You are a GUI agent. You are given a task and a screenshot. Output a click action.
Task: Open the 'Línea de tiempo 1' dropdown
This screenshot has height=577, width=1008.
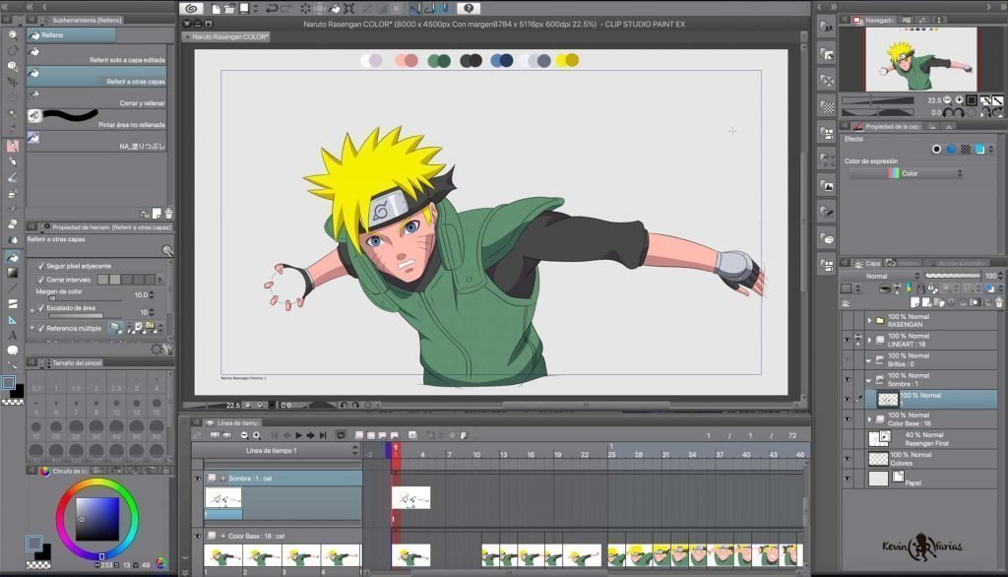point(277,451)
